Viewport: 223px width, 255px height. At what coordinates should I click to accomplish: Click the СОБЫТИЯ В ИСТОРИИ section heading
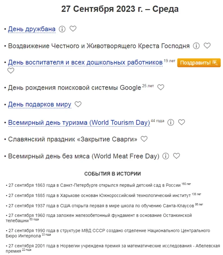pos(112,174)
